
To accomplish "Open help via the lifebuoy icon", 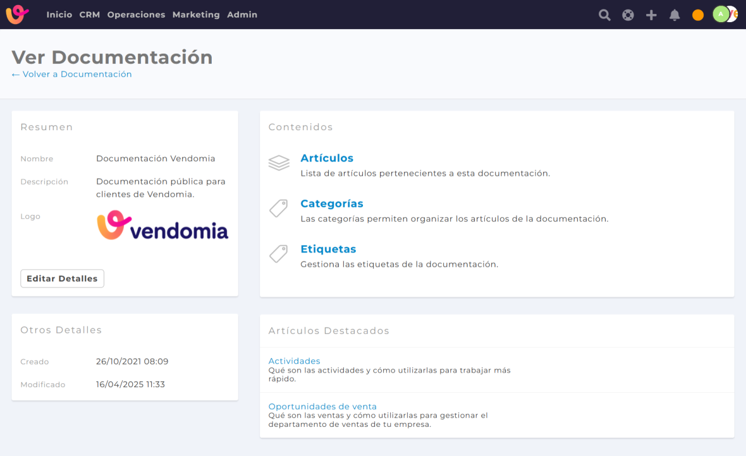I will pyautogui.click(x=628, y=15).
